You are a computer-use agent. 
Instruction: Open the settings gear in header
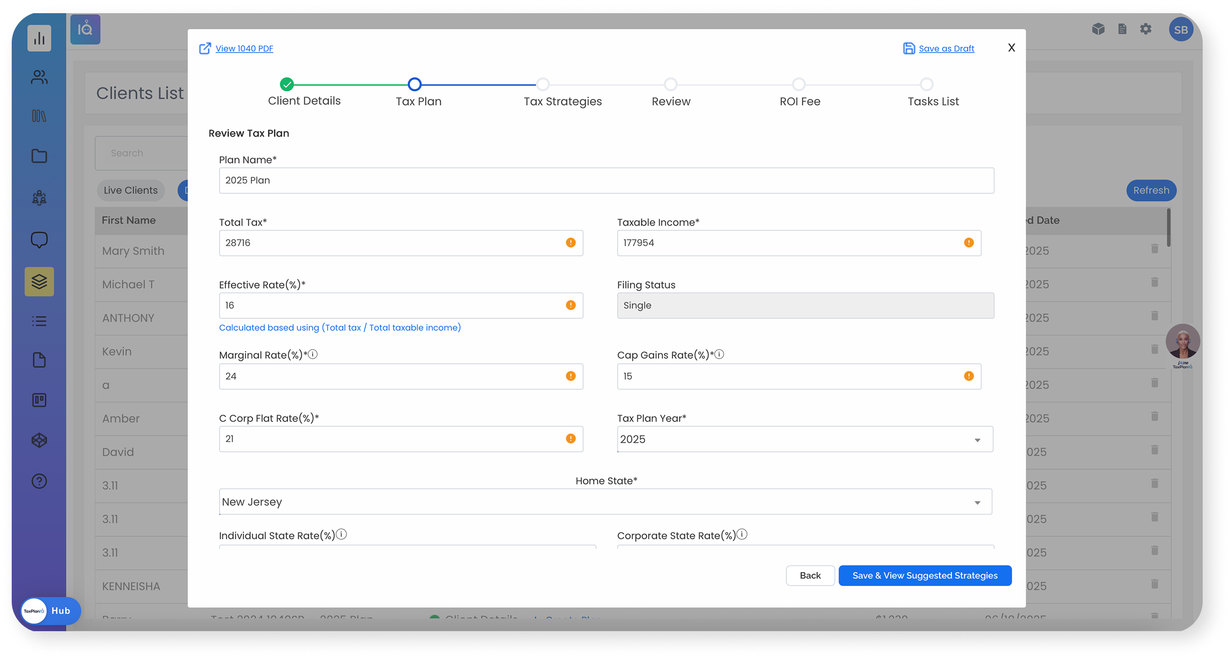click(x=1146, y=29)
